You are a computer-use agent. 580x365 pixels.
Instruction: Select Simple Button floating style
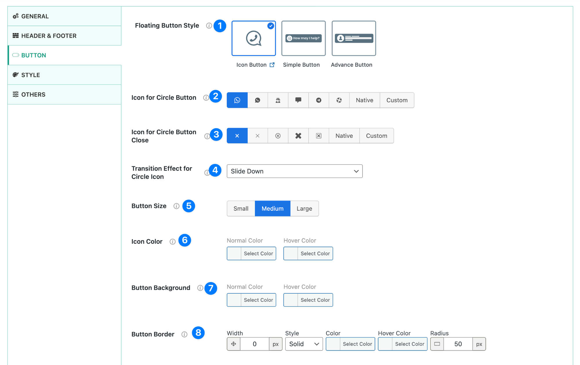(x=303, y=38)
